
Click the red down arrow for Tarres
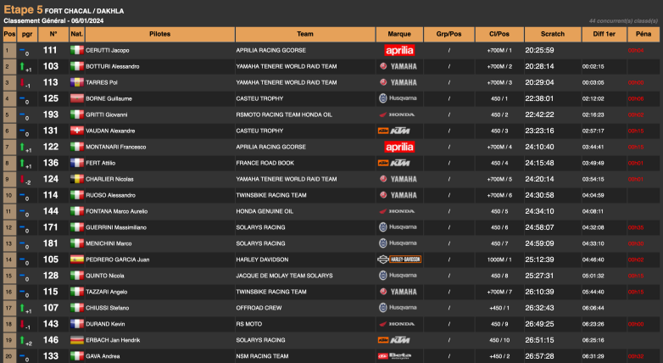pyautogui.click(x=23, y=81)
